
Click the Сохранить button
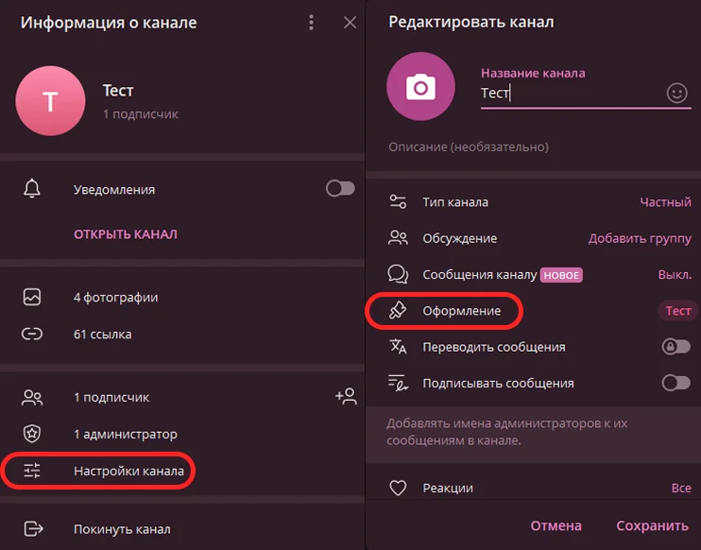tap(652, 525)
